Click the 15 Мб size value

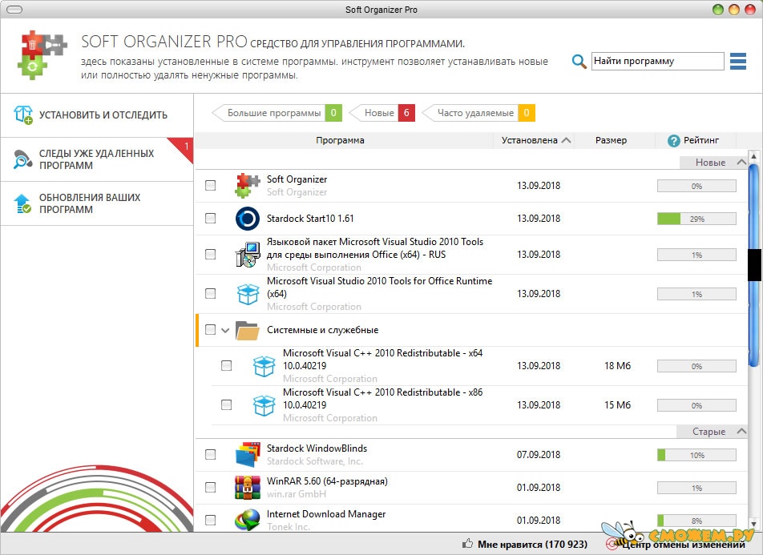[x=617, y=405]
